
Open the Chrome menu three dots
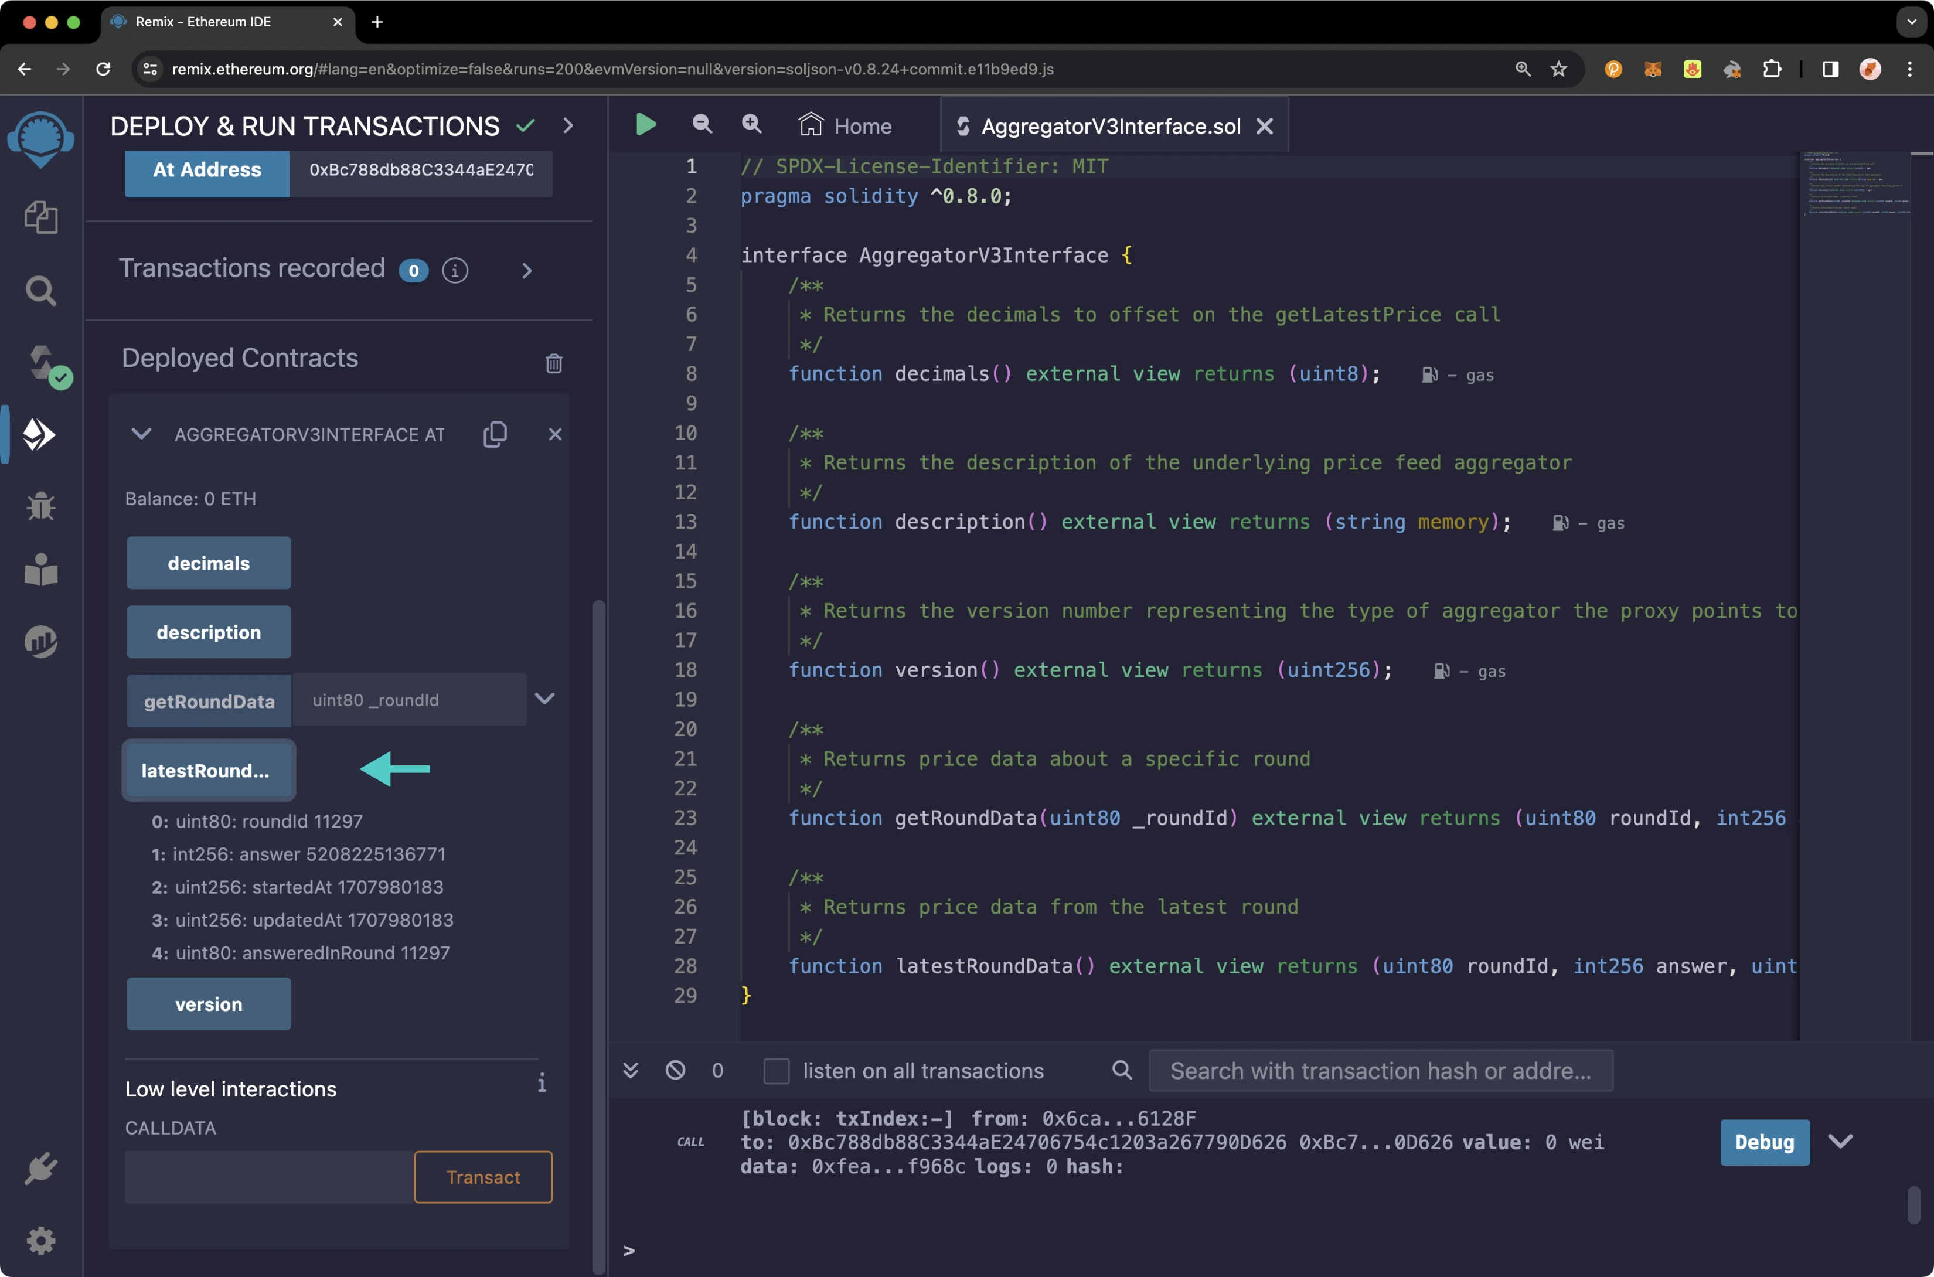click(1909, 69)
